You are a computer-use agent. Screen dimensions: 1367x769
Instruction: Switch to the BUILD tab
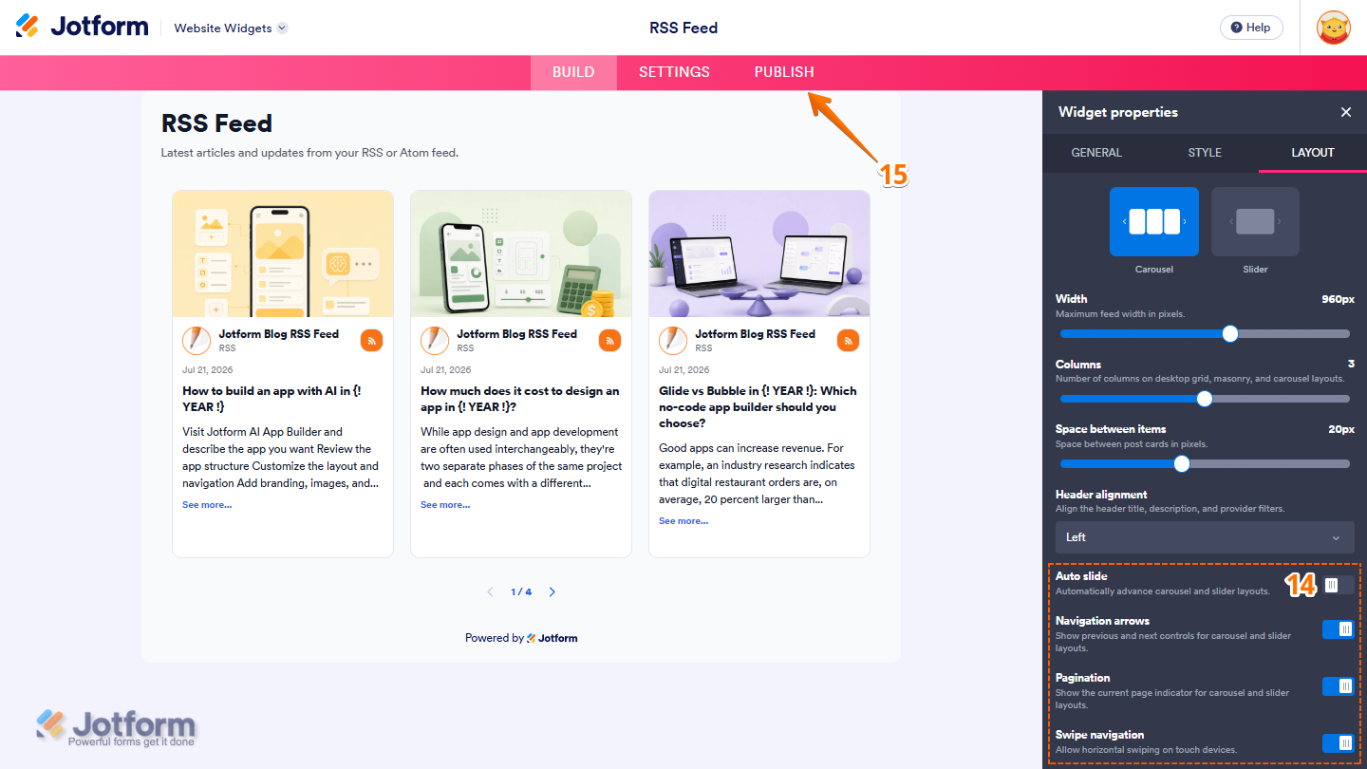573,72
